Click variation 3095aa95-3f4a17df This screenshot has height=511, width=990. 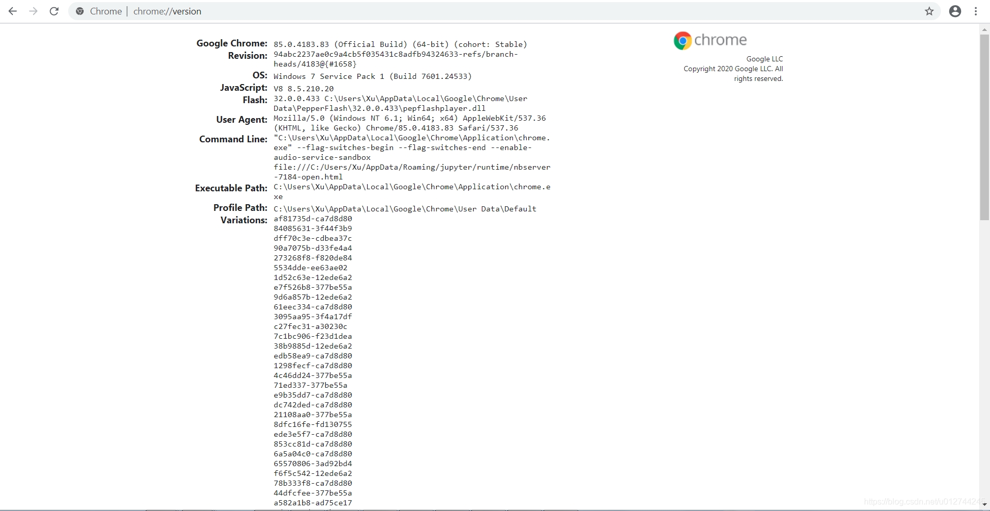pyautogui.click(x=313, y=317)
